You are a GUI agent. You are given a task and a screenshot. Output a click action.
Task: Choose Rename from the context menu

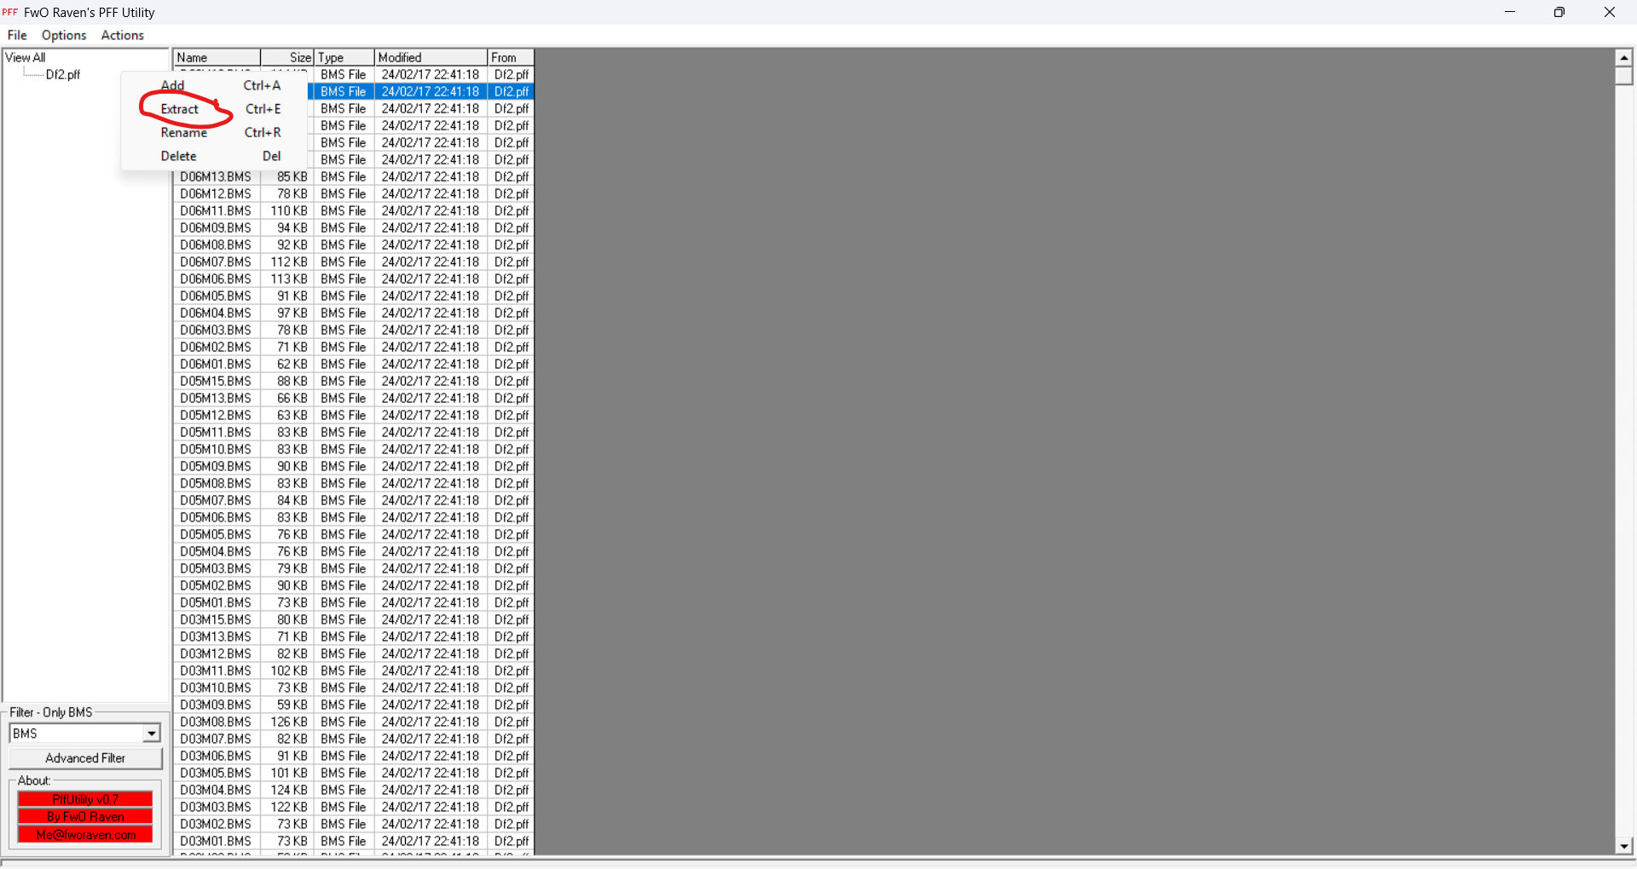click(214, 132)
